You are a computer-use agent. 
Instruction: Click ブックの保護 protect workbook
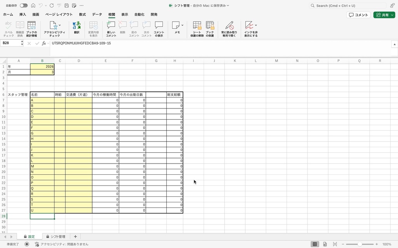point(210,29)
